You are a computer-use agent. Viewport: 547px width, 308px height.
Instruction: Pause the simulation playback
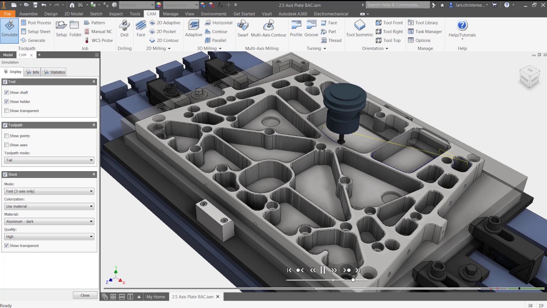click(x=323, y=270)
